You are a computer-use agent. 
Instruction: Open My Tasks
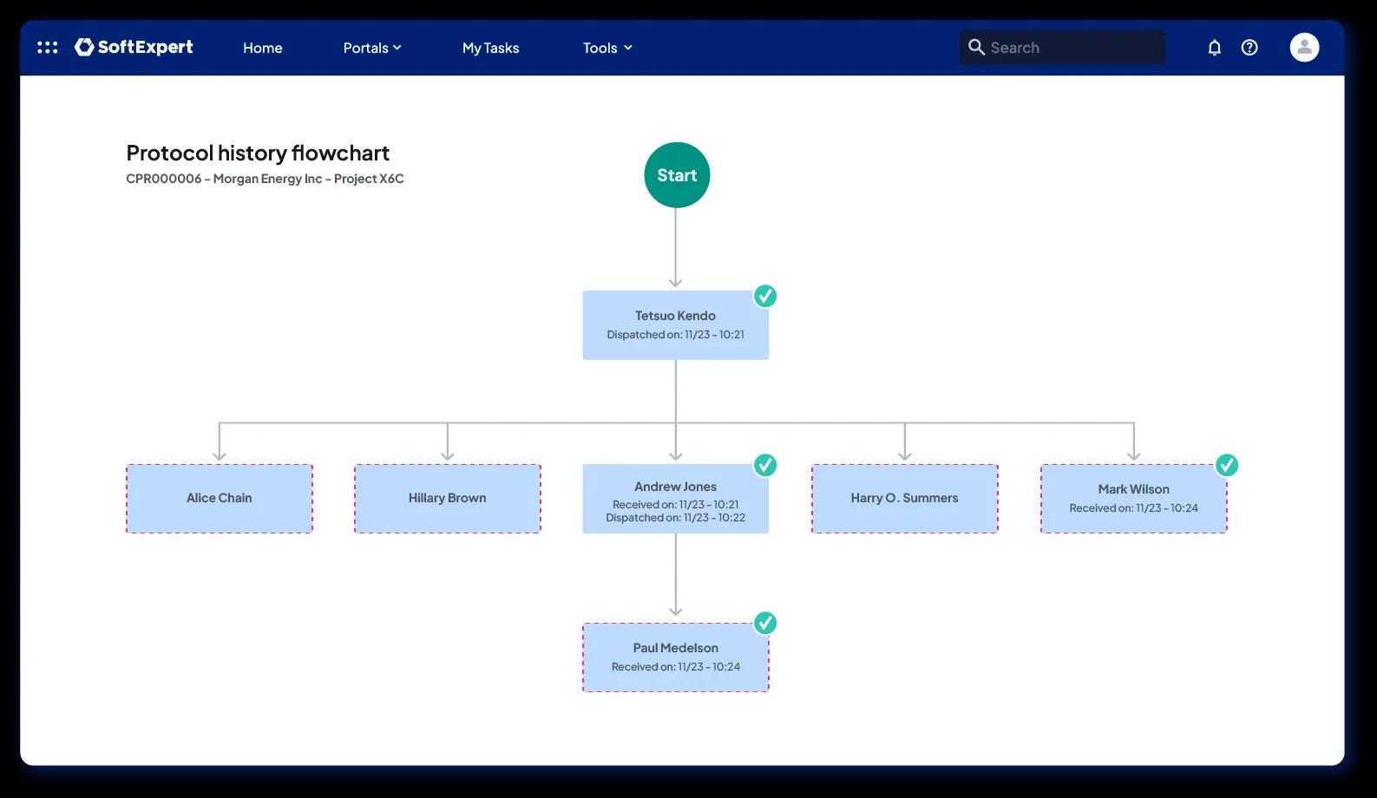tap(490, 48)
